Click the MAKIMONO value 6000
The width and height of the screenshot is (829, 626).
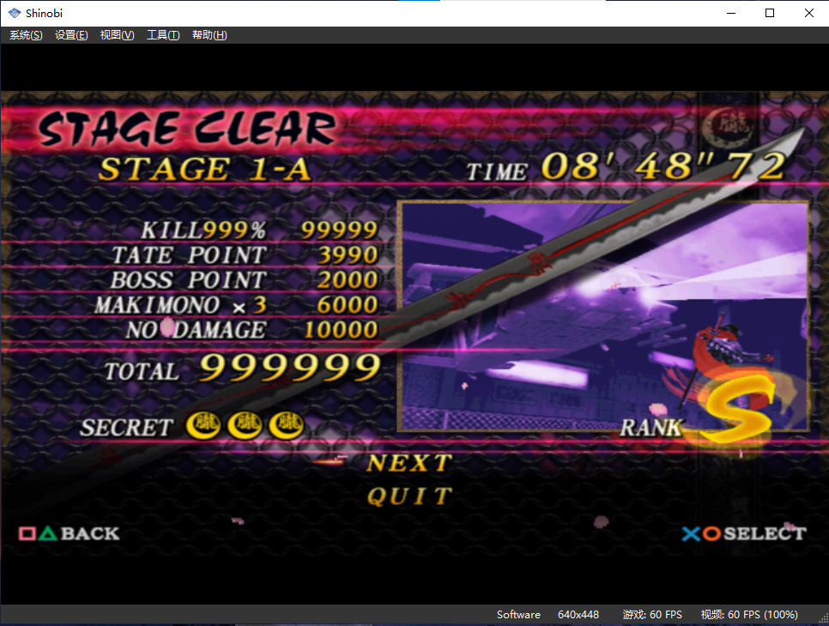pyautogui.click(x=348, y=305)
